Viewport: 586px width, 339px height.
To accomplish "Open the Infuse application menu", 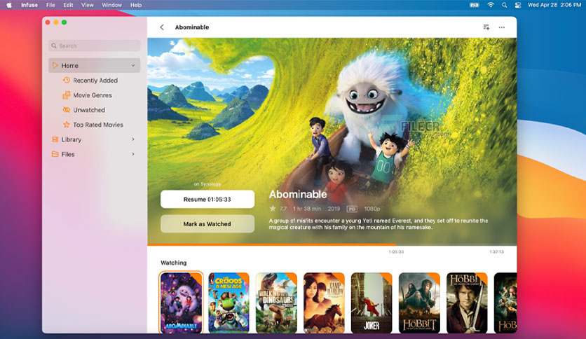I will point(29,5).
